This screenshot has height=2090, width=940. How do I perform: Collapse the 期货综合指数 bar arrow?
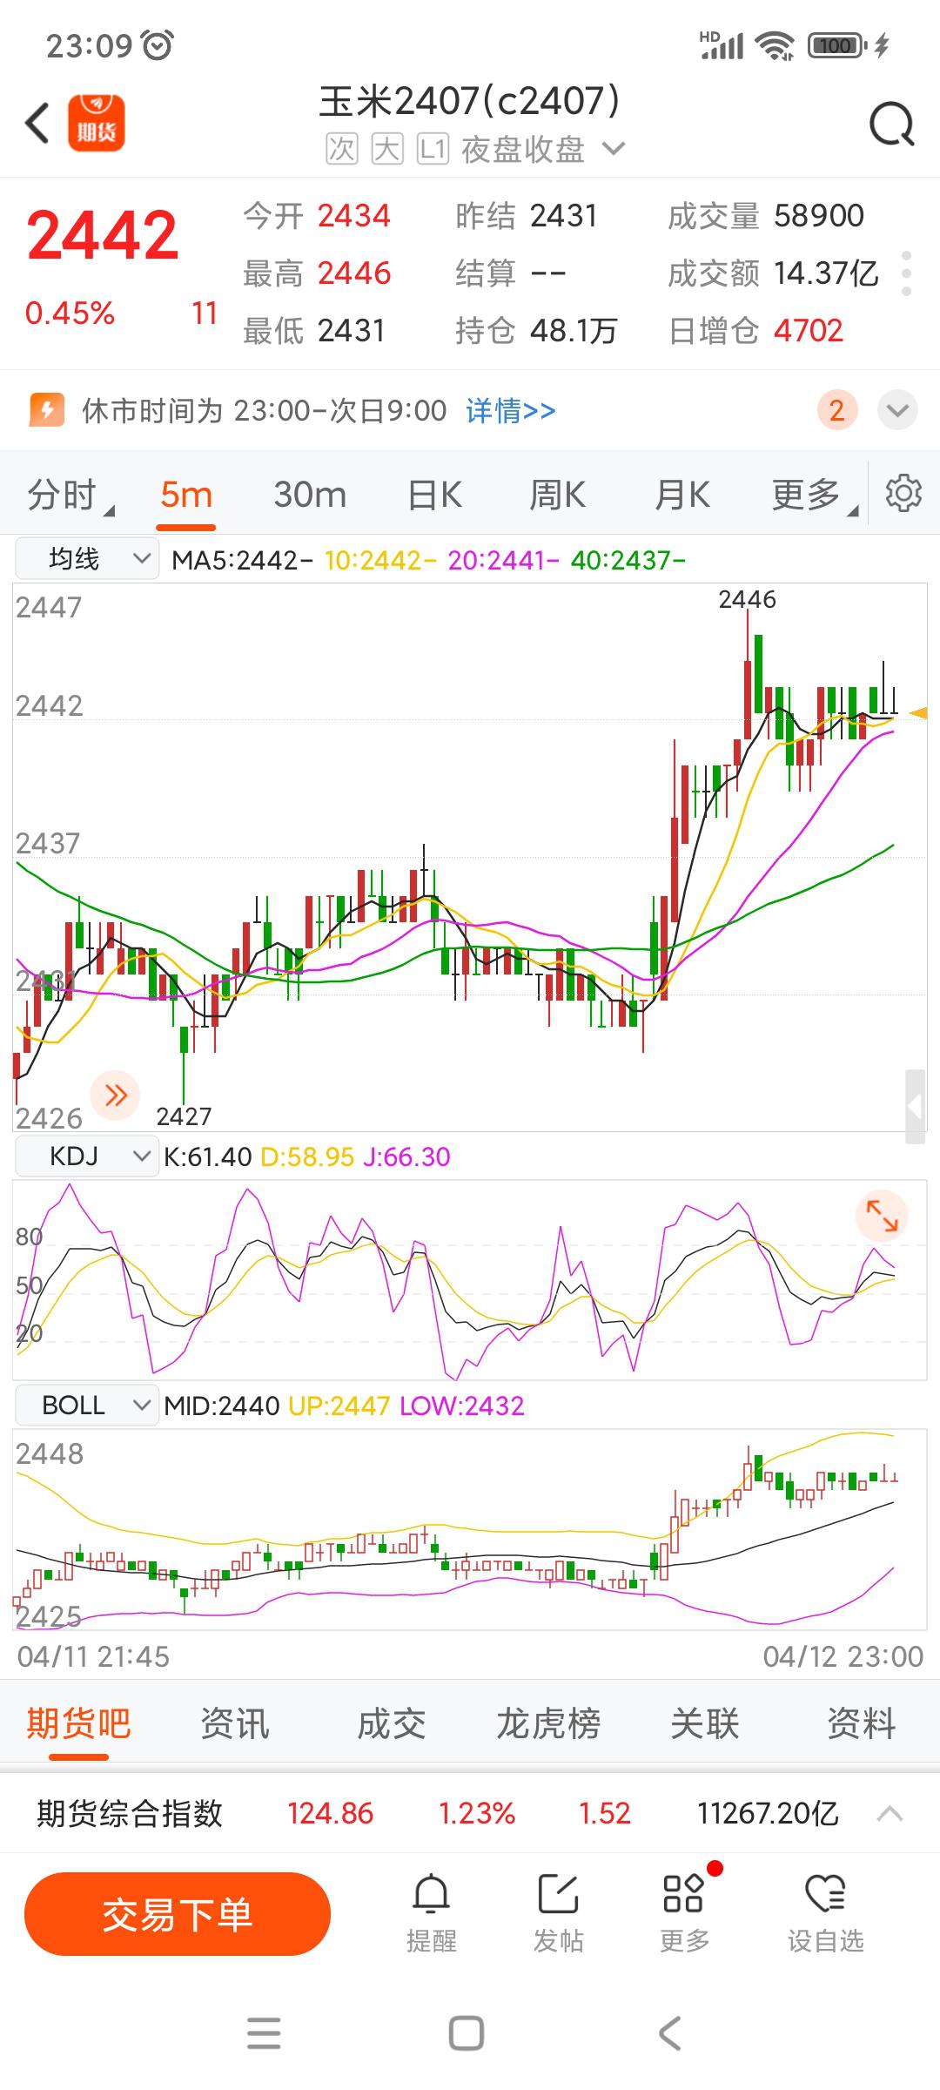[x=890, y=1813]
